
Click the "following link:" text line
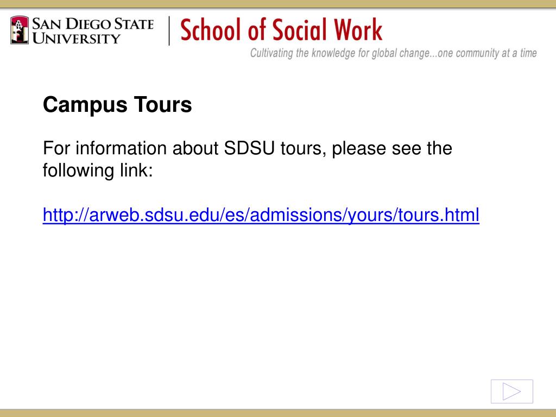98,170
